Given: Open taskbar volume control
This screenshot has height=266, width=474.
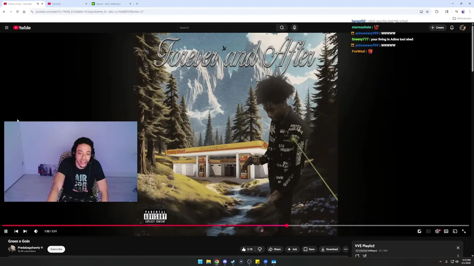Looking at the screenshot, I should pos(457,262).
